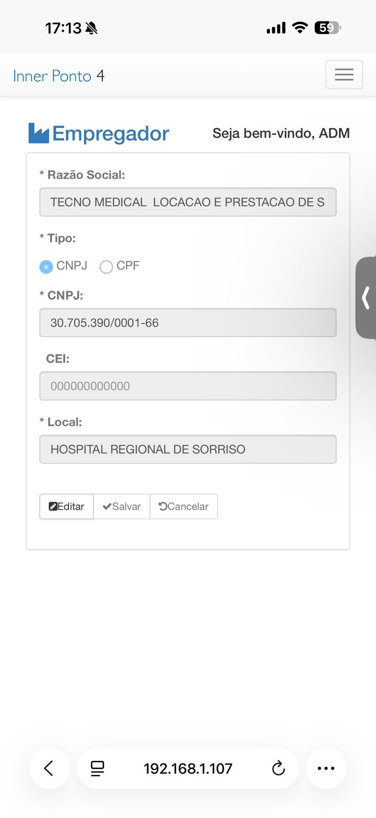Click the Empregador page heading
The width and height of the screenshot is (376, 818).
110,133
